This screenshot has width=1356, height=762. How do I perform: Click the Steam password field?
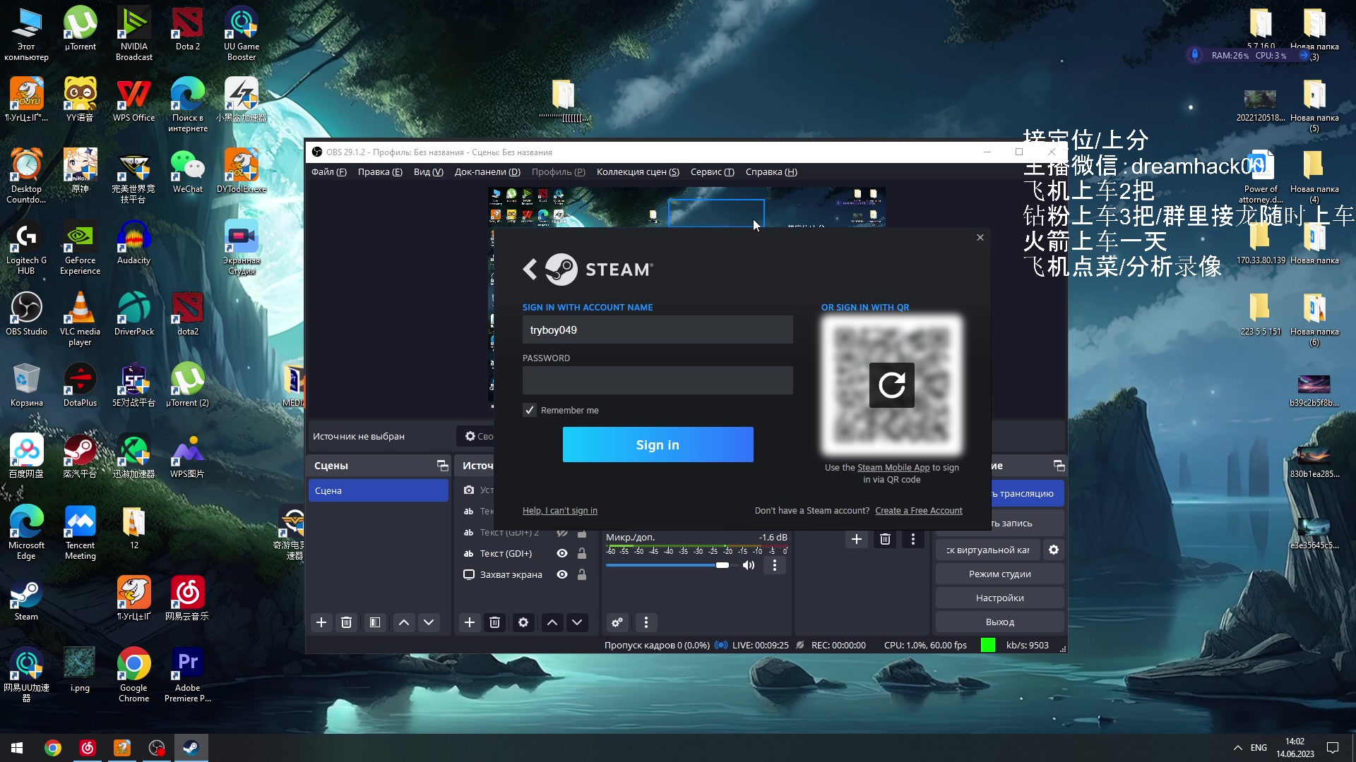pyautogui.click(x=658, y=380)
